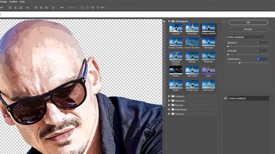Select the 3D rotate mode icon
Screen dimensions: 275x154
82,8
